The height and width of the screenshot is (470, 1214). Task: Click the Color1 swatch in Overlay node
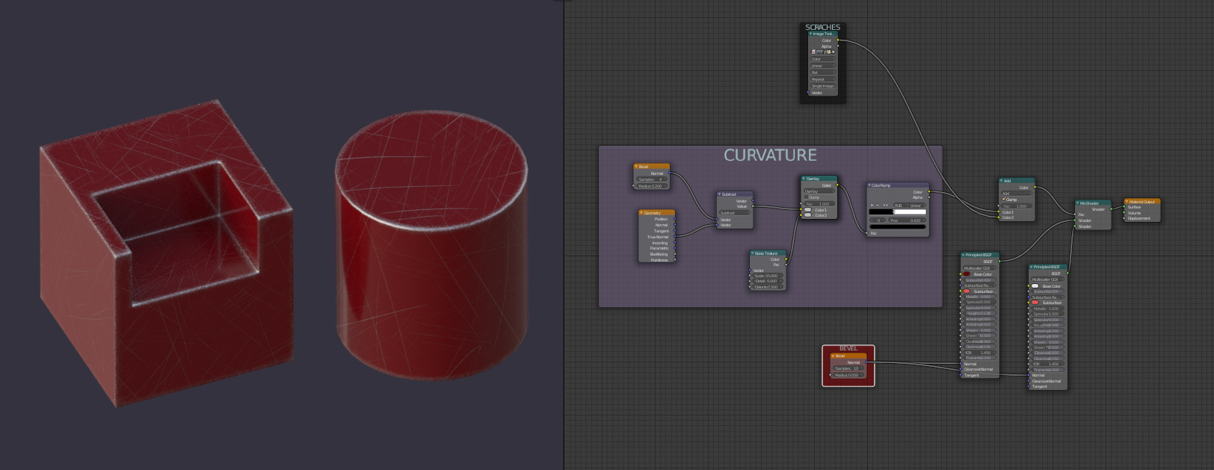click(x=807, y=210)
